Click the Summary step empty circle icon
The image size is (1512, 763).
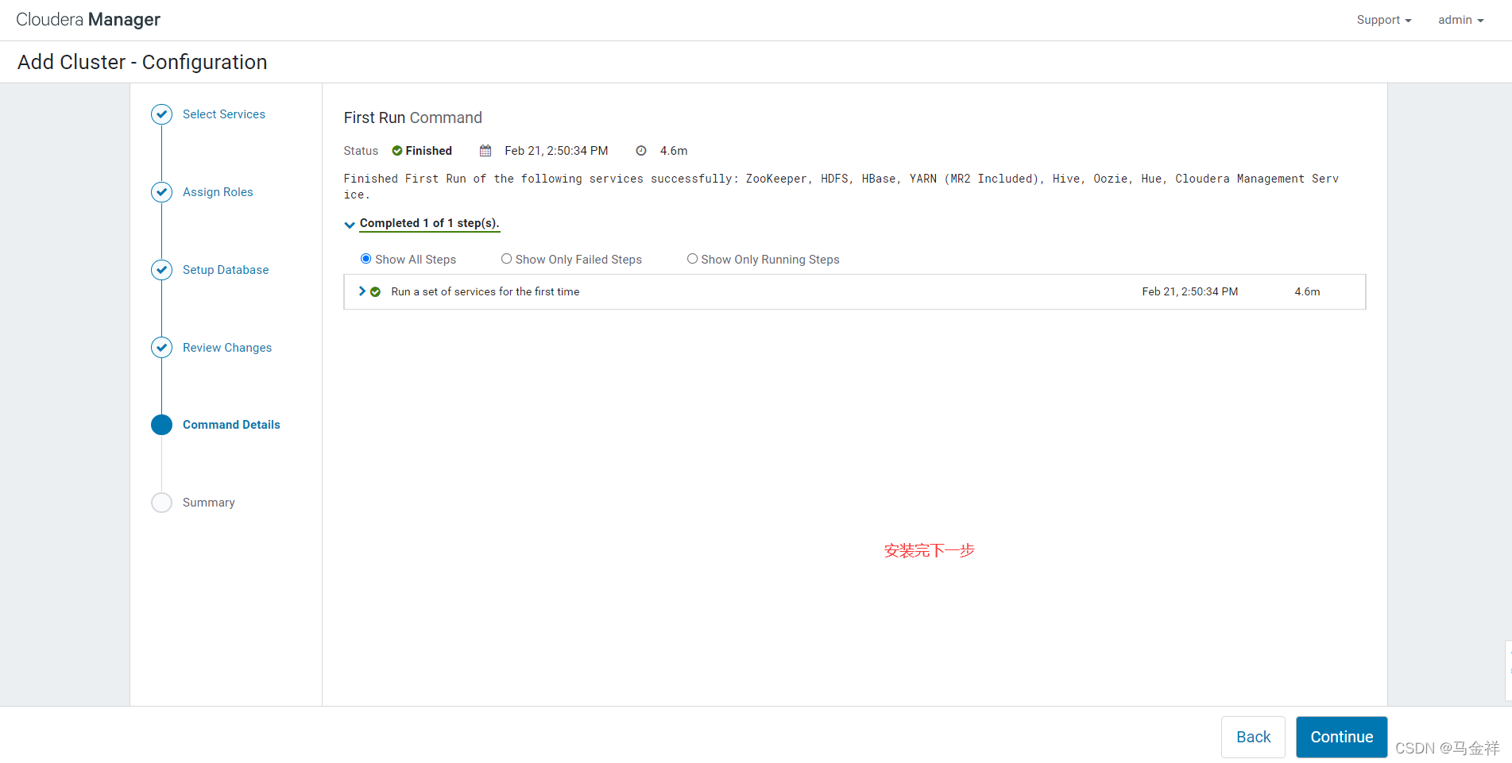[x=161, y=503]
